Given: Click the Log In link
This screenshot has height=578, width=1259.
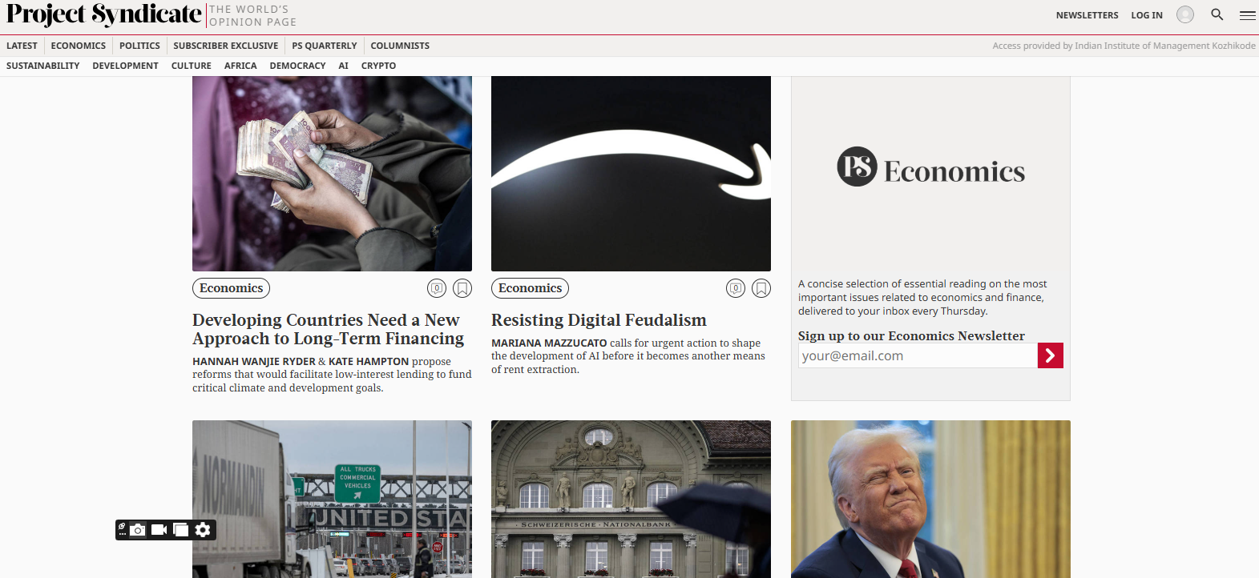Looking at the screenshot, I should pos(1147,15).
